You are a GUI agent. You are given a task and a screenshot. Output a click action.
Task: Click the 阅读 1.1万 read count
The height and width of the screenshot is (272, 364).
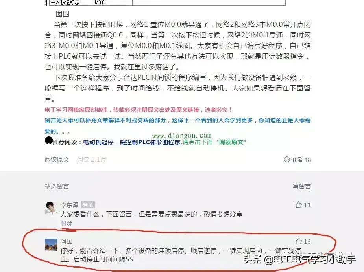tap(91, 159)
